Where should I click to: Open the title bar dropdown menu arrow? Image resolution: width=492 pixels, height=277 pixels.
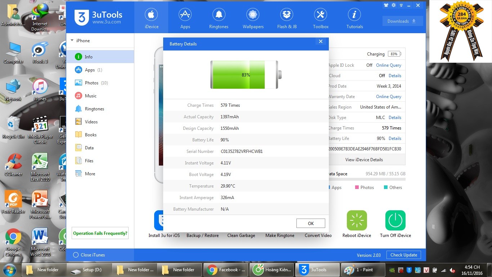[401, 5]
